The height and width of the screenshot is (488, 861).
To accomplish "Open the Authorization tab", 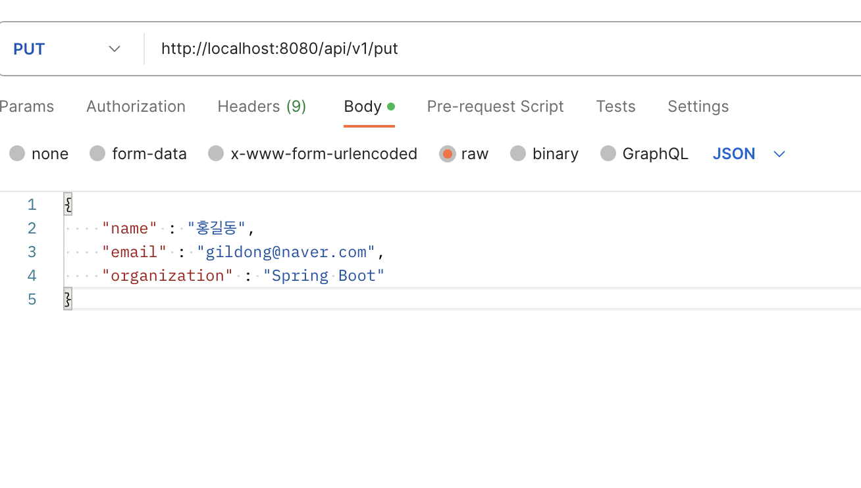I will pos(136,107).
